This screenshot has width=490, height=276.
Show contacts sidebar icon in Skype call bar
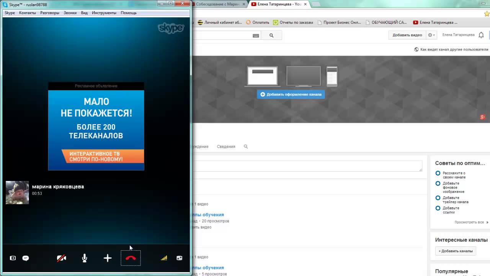click(x=13, y=258)
